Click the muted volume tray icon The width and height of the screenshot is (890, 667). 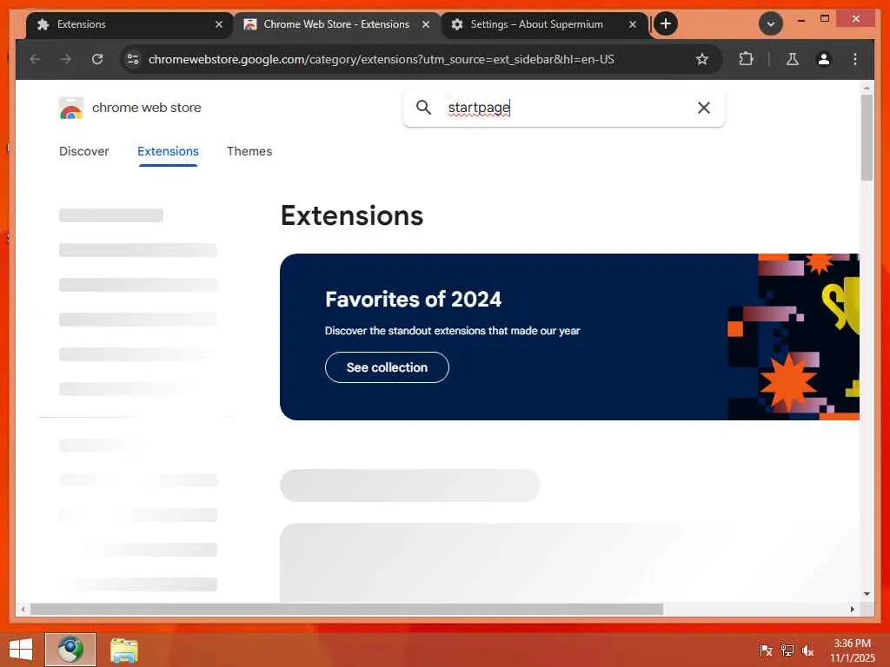click(x=807, y=650)
